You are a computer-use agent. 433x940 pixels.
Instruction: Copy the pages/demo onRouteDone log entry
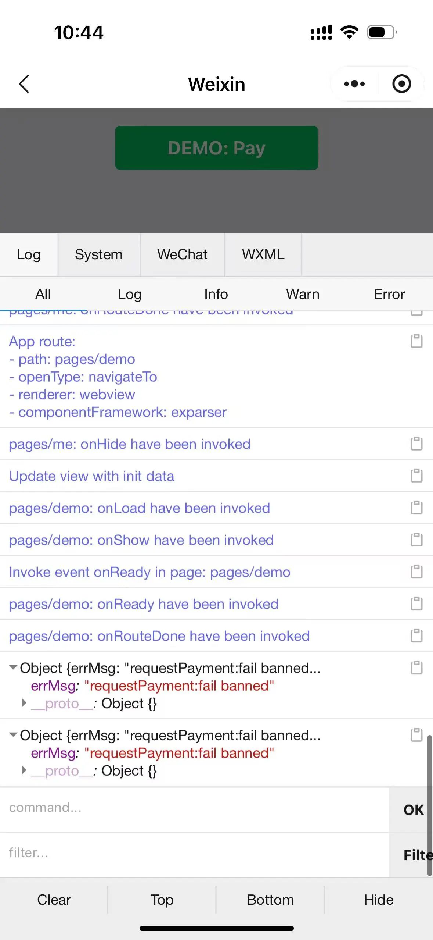point(416,636)
